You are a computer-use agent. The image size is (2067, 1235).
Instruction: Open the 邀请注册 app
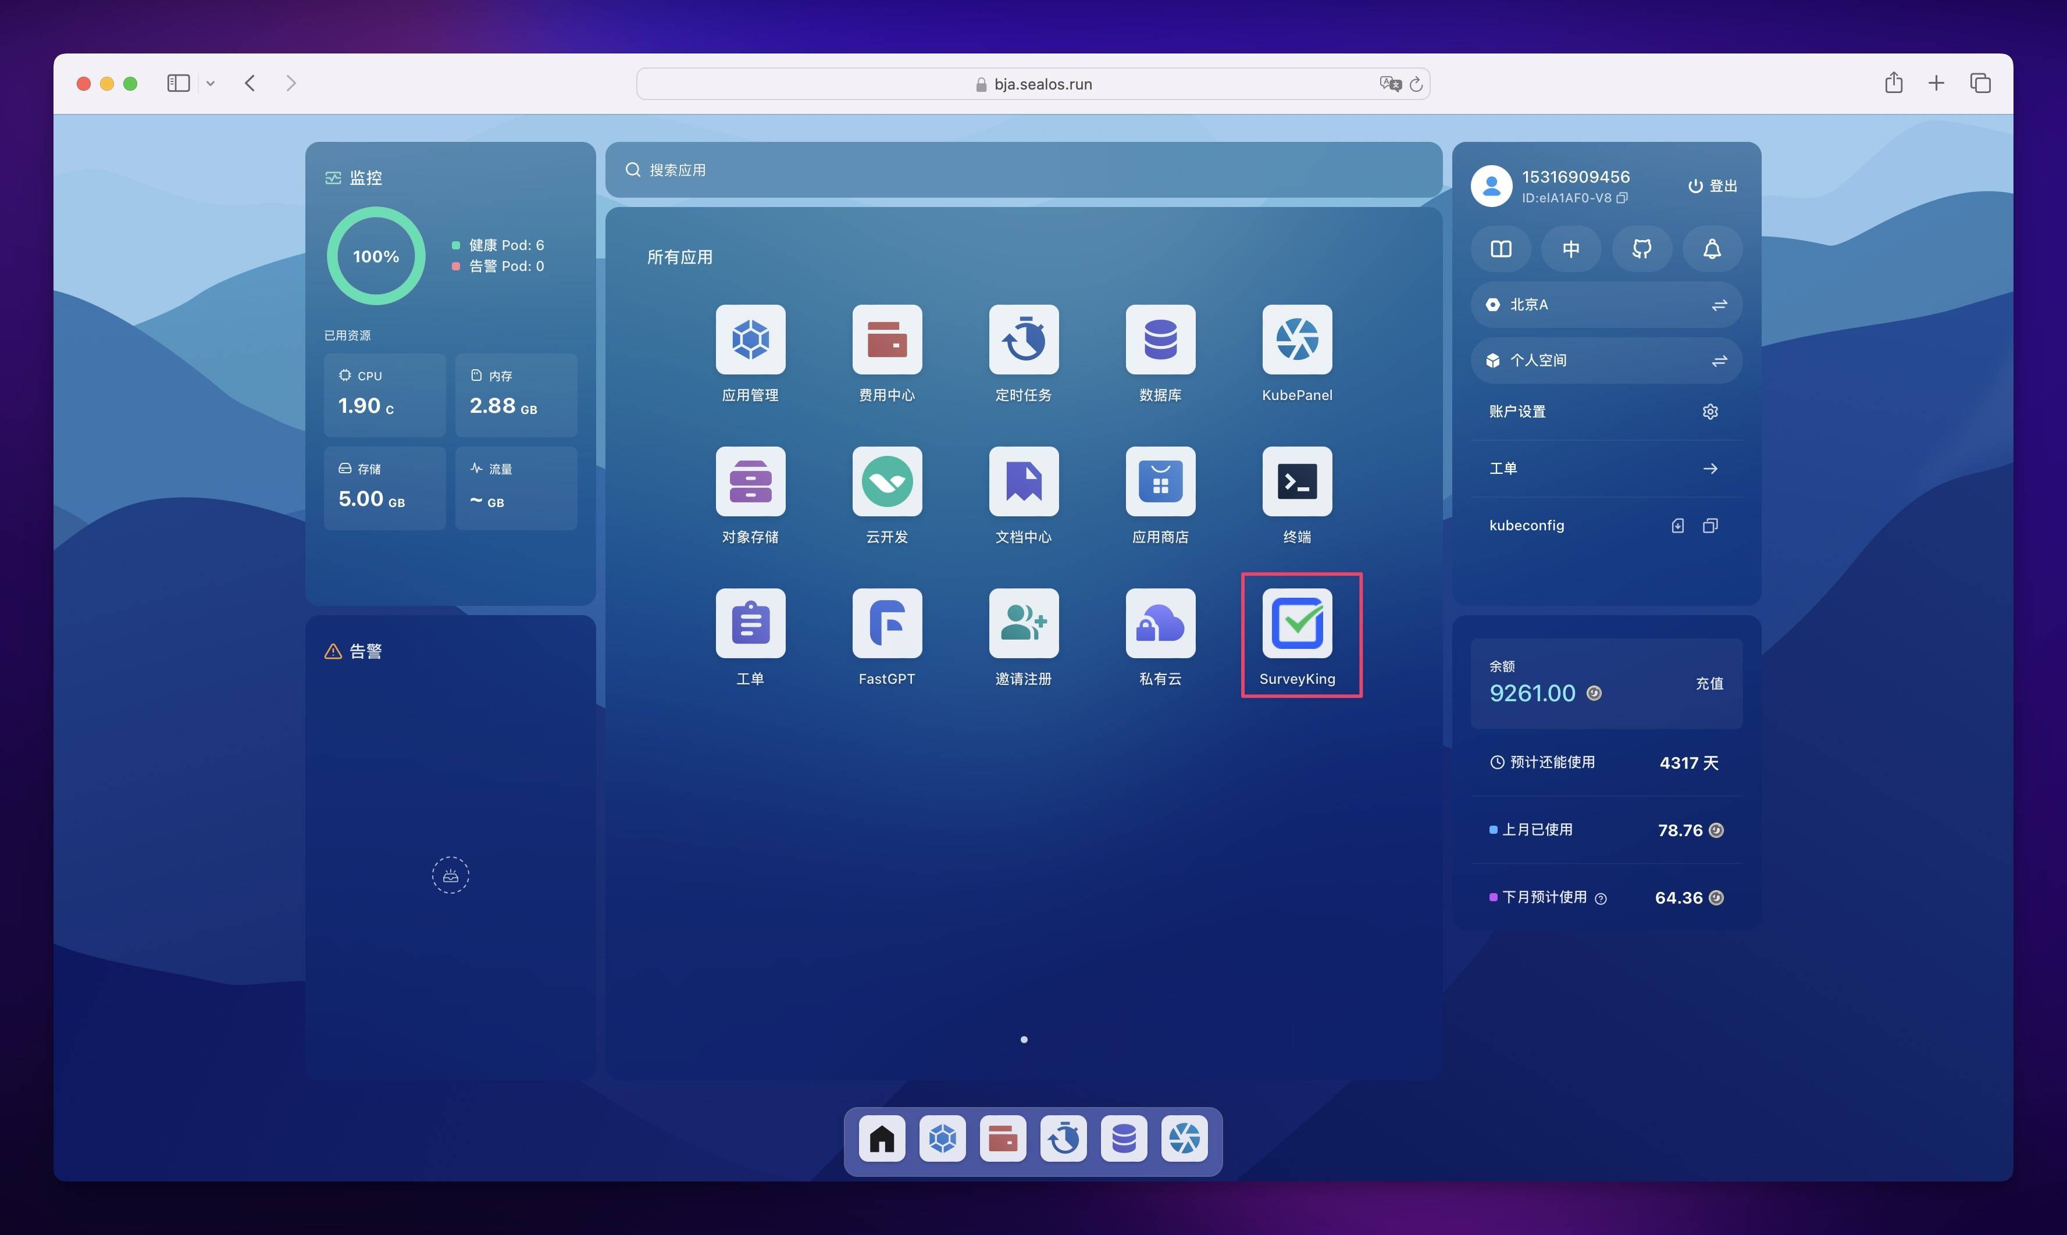click(x=1023, y=623)
